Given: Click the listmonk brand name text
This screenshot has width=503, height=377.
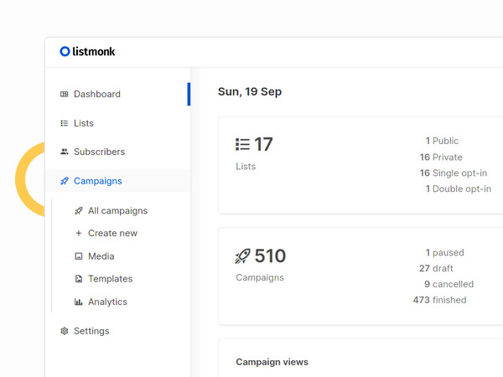Looking at the screenshot, I should point(94,52).
